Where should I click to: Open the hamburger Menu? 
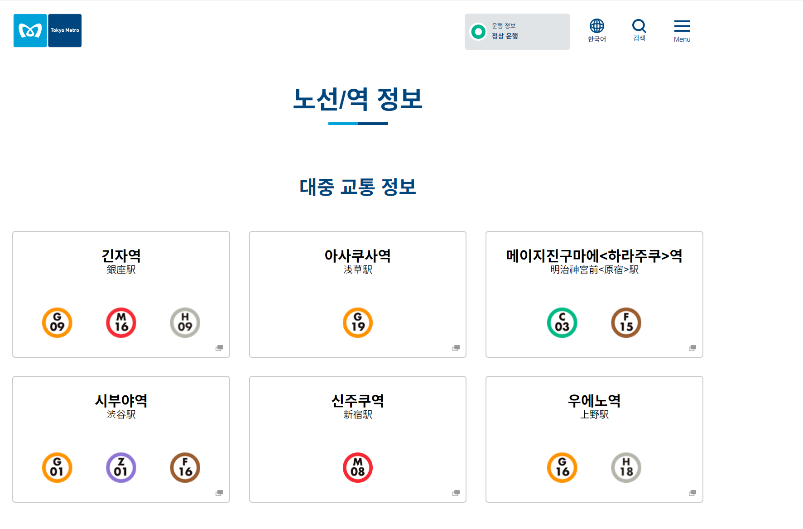(x=682, y=31)
